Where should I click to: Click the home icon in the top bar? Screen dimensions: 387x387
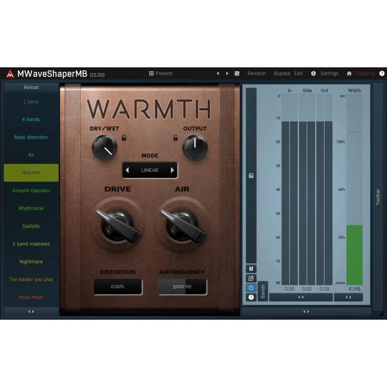pos(349,74)
